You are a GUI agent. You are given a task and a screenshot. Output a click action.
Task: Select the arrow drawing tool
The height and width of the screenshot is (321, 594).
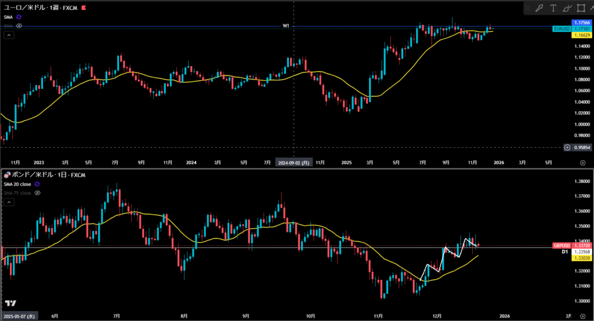pyautogui.click(x=539, y=8)
